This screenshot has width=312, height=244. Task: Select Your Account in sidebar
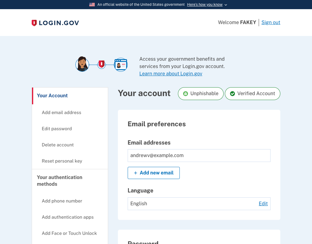tap(52, 95)
